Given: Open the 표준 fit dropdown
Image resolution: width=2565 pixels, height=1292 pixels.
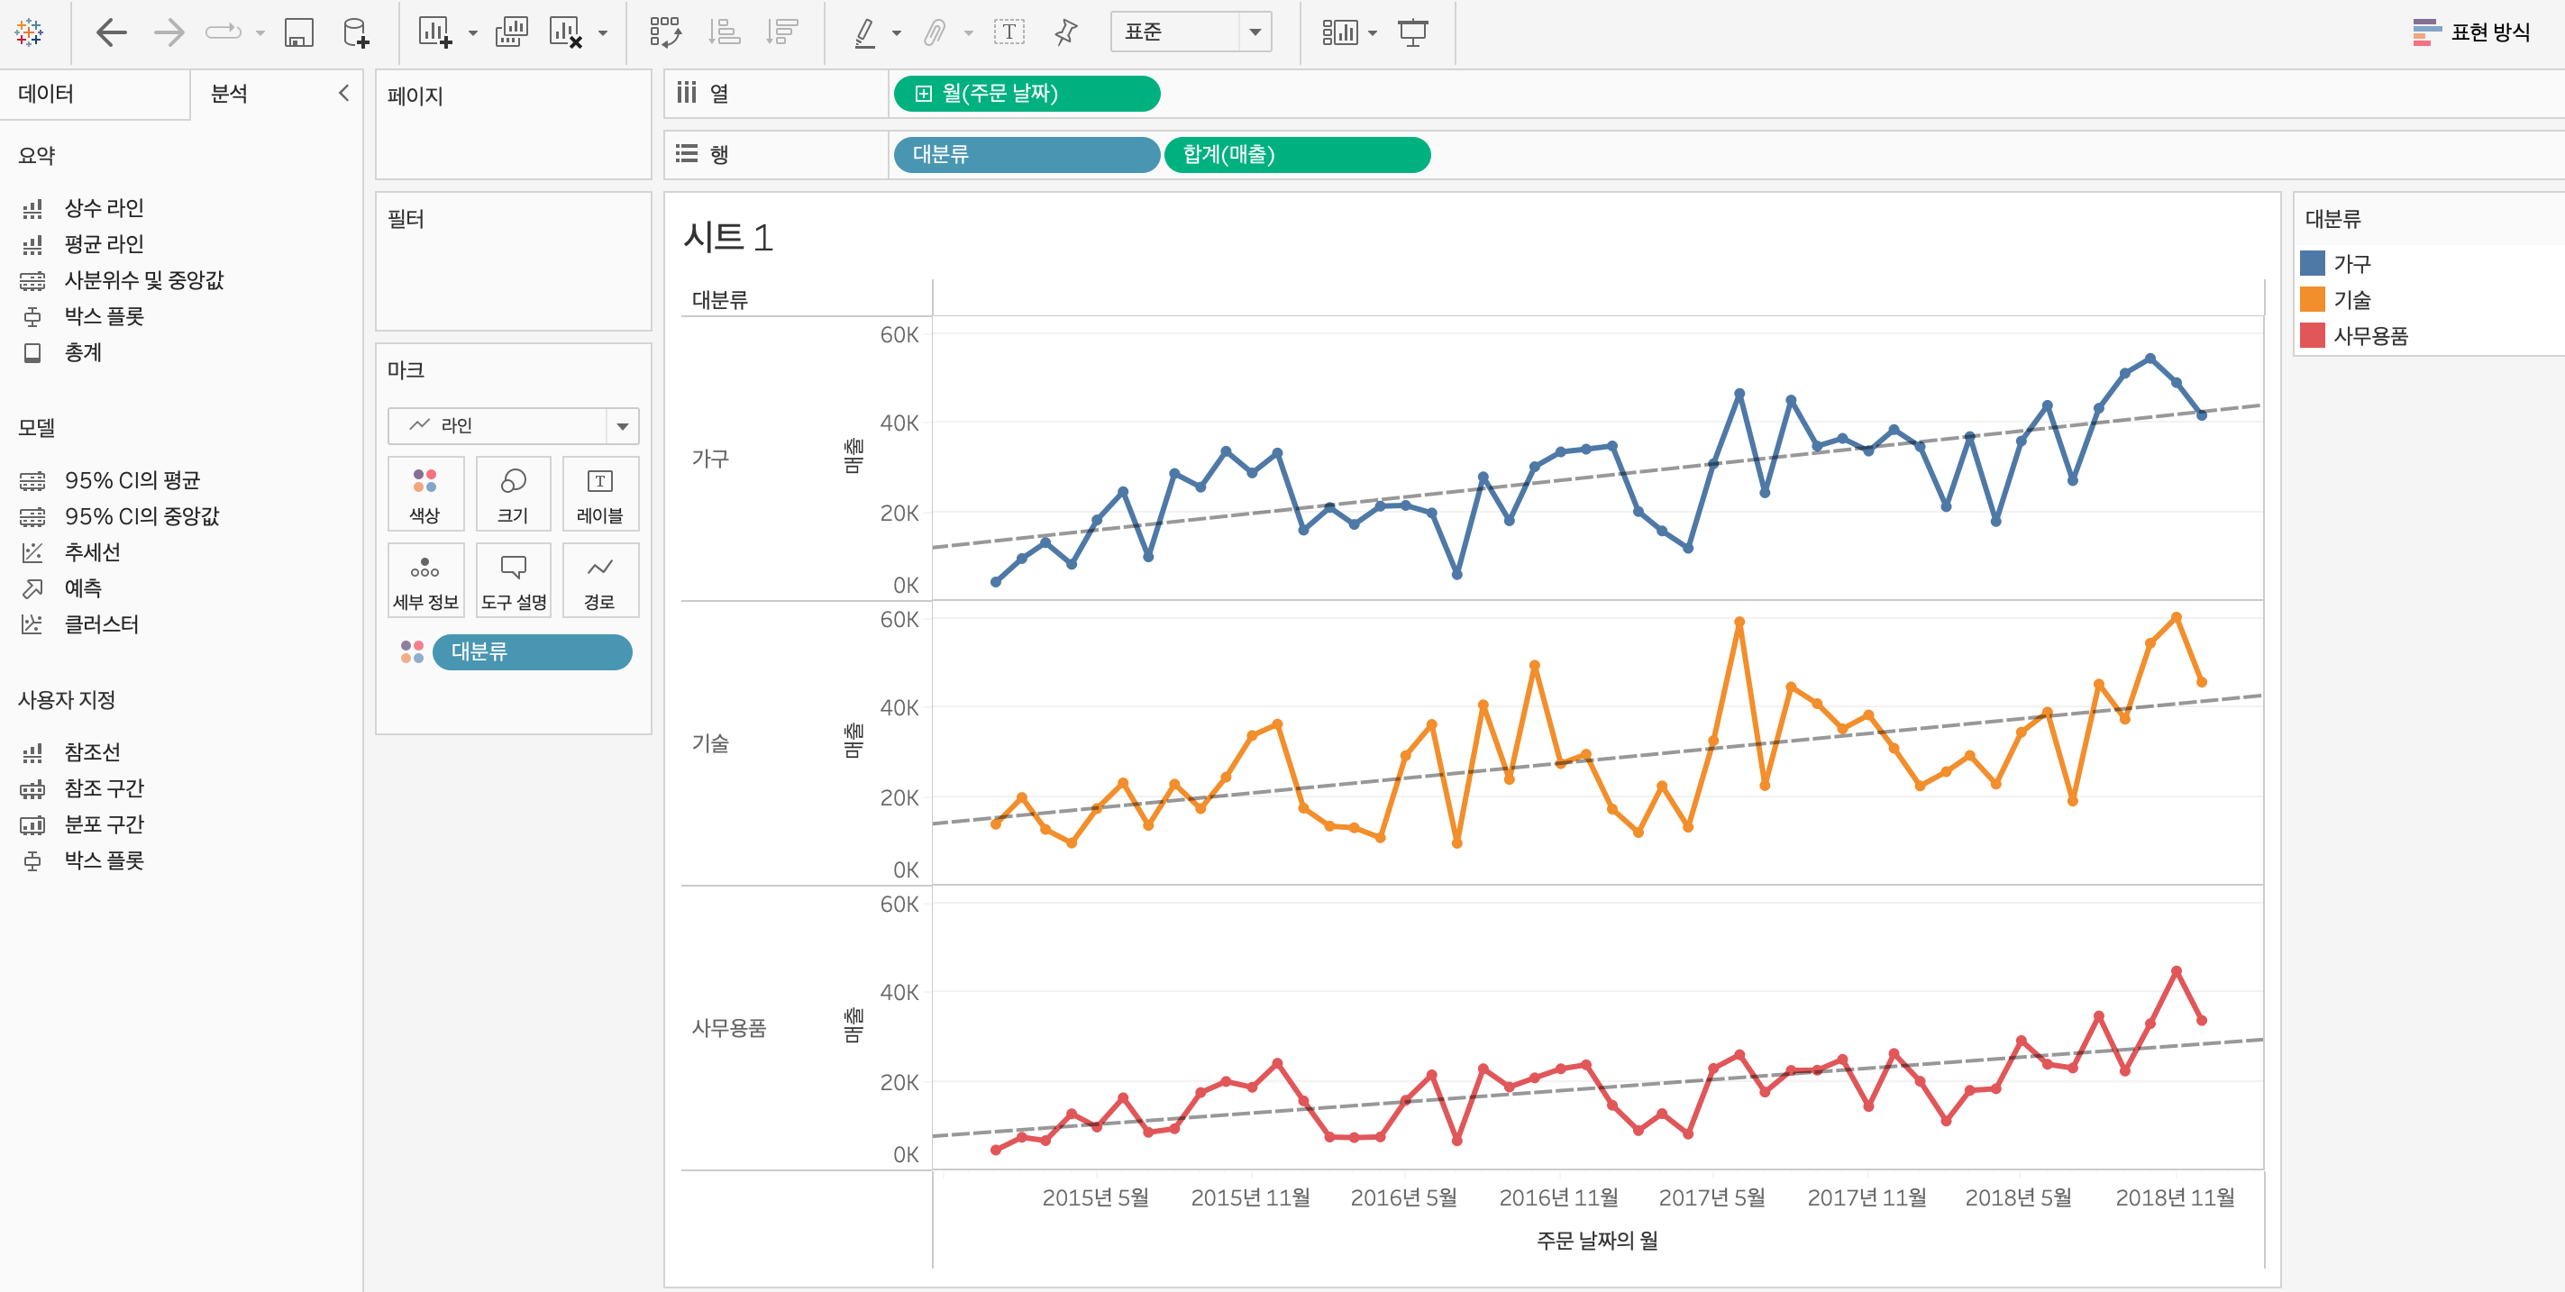Looking at the screenshot, I should pos(1255,32).
